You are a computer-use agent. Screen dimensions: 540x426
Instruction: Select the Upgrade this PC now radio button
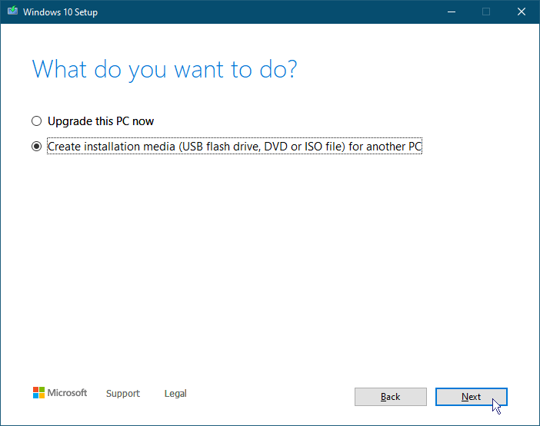click(36, 121)
